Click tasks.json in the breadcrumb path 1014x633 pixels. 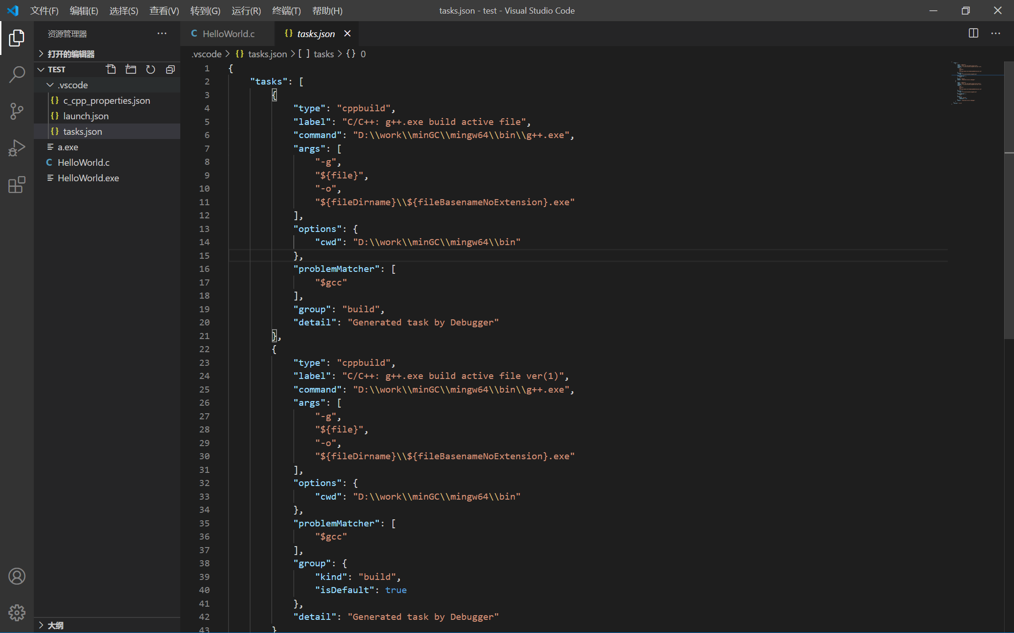(x=267, y=54)
